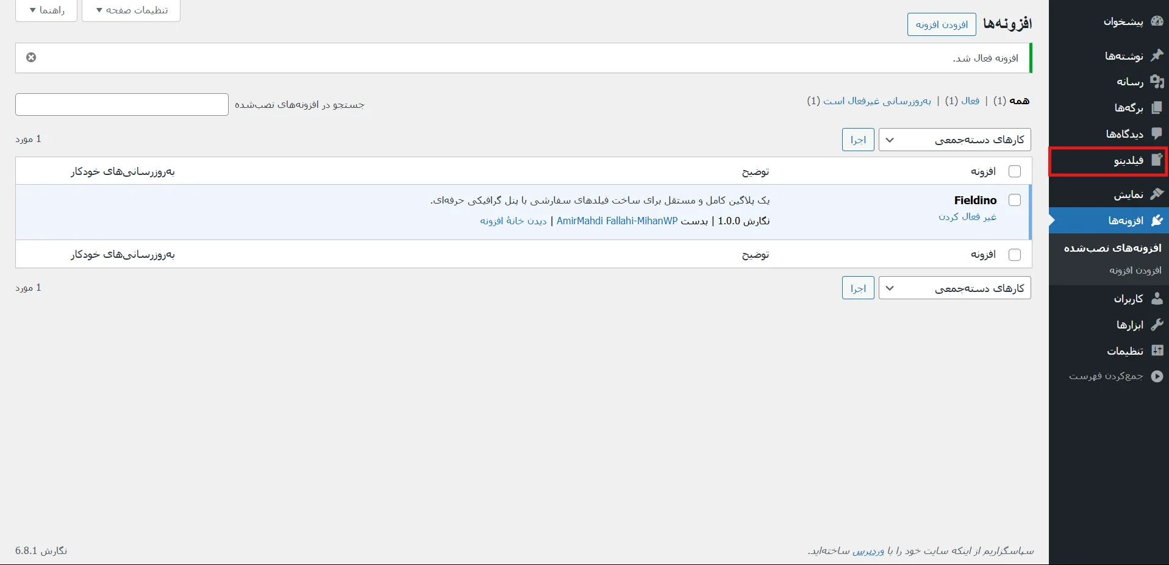Click the برگه‌ها pages icon

click(1157, 107)
